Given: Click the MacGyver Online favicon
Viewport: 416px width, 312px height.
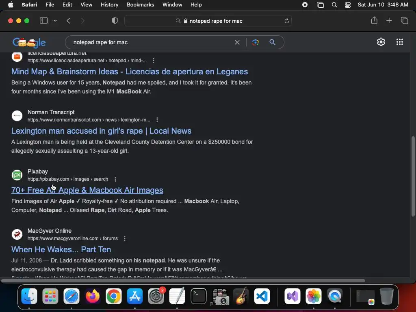Looking at the screenshot, I should pyautogui.click(x=17, y=234).
